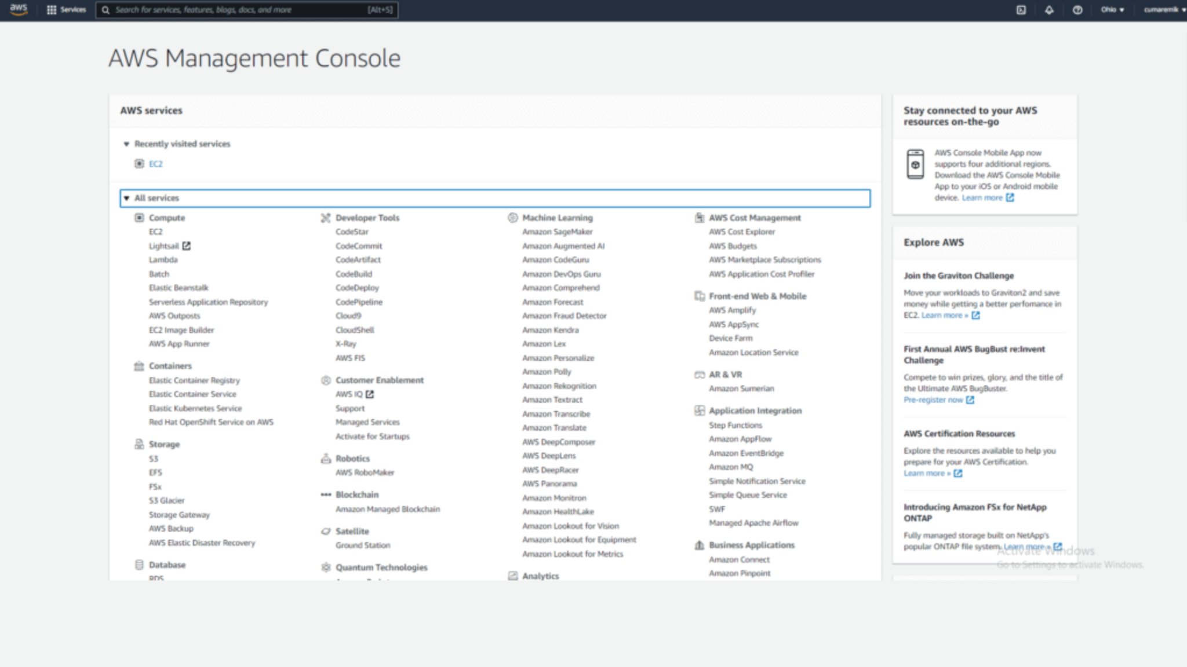Open Amazon SageMaker service
The image size is (1187, 667).
[557, 232]
